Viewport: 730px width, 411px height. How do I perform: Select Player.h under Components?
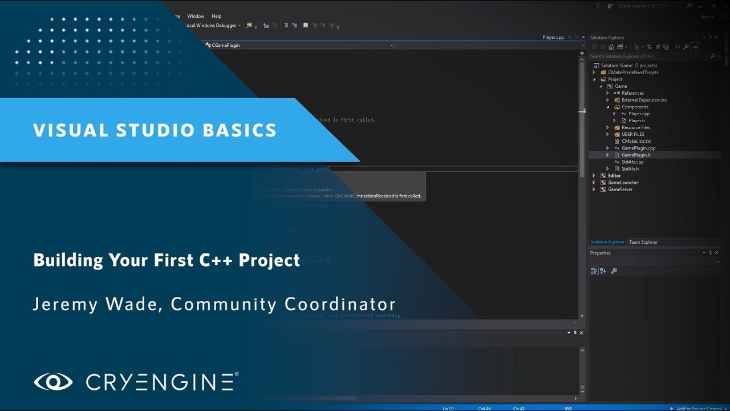(x=636, y=120)
